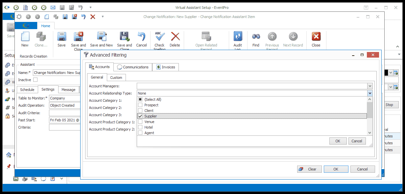Check the Client relationship type
This screenshot has width=405, height=194.
pyautogui.click(x=140, y=111)
